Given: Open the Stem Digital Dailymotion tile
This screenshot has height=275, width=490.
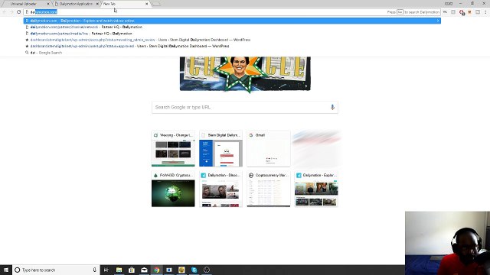Looking at the screenshot, I should [221, 149].
